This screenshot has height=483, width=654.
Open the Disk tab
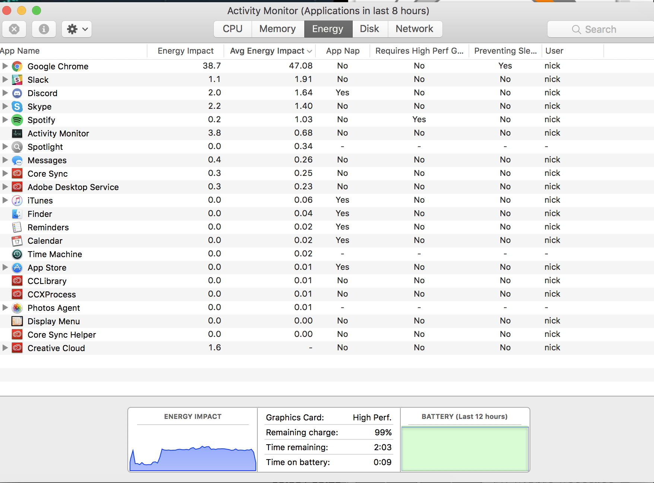pos(370,29)
